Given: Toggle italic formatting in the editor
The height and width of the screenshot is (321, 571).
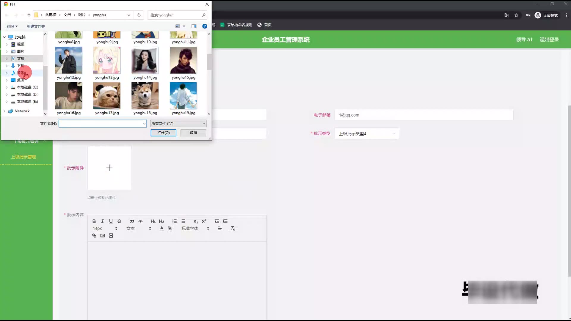Looking at the screenshot, I should 102,221.
